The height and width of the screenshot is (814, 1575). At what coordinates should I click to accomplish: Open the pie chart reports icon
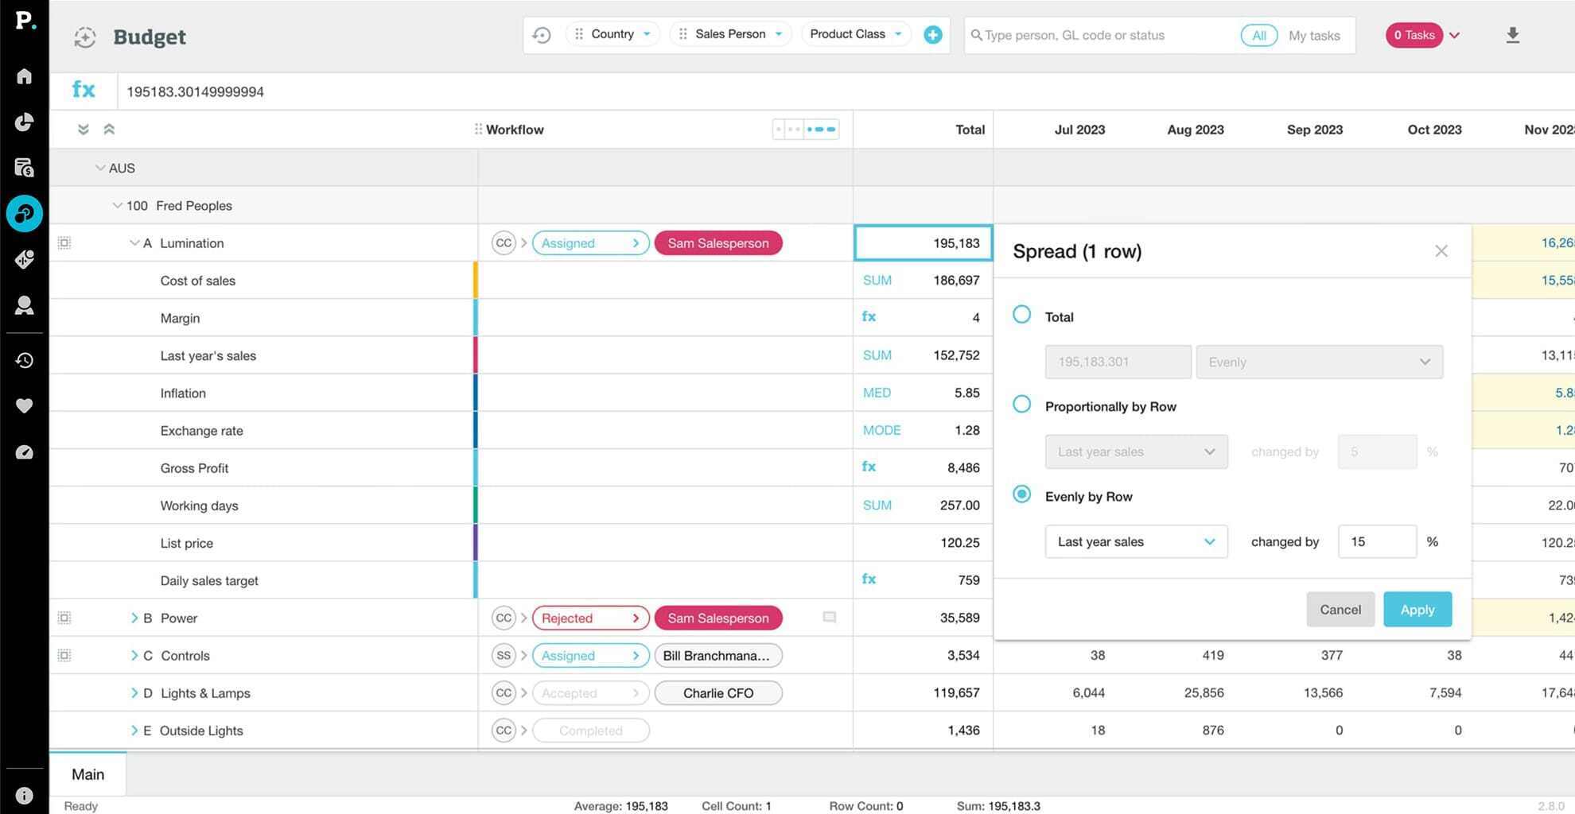click(x=25, y=122)
